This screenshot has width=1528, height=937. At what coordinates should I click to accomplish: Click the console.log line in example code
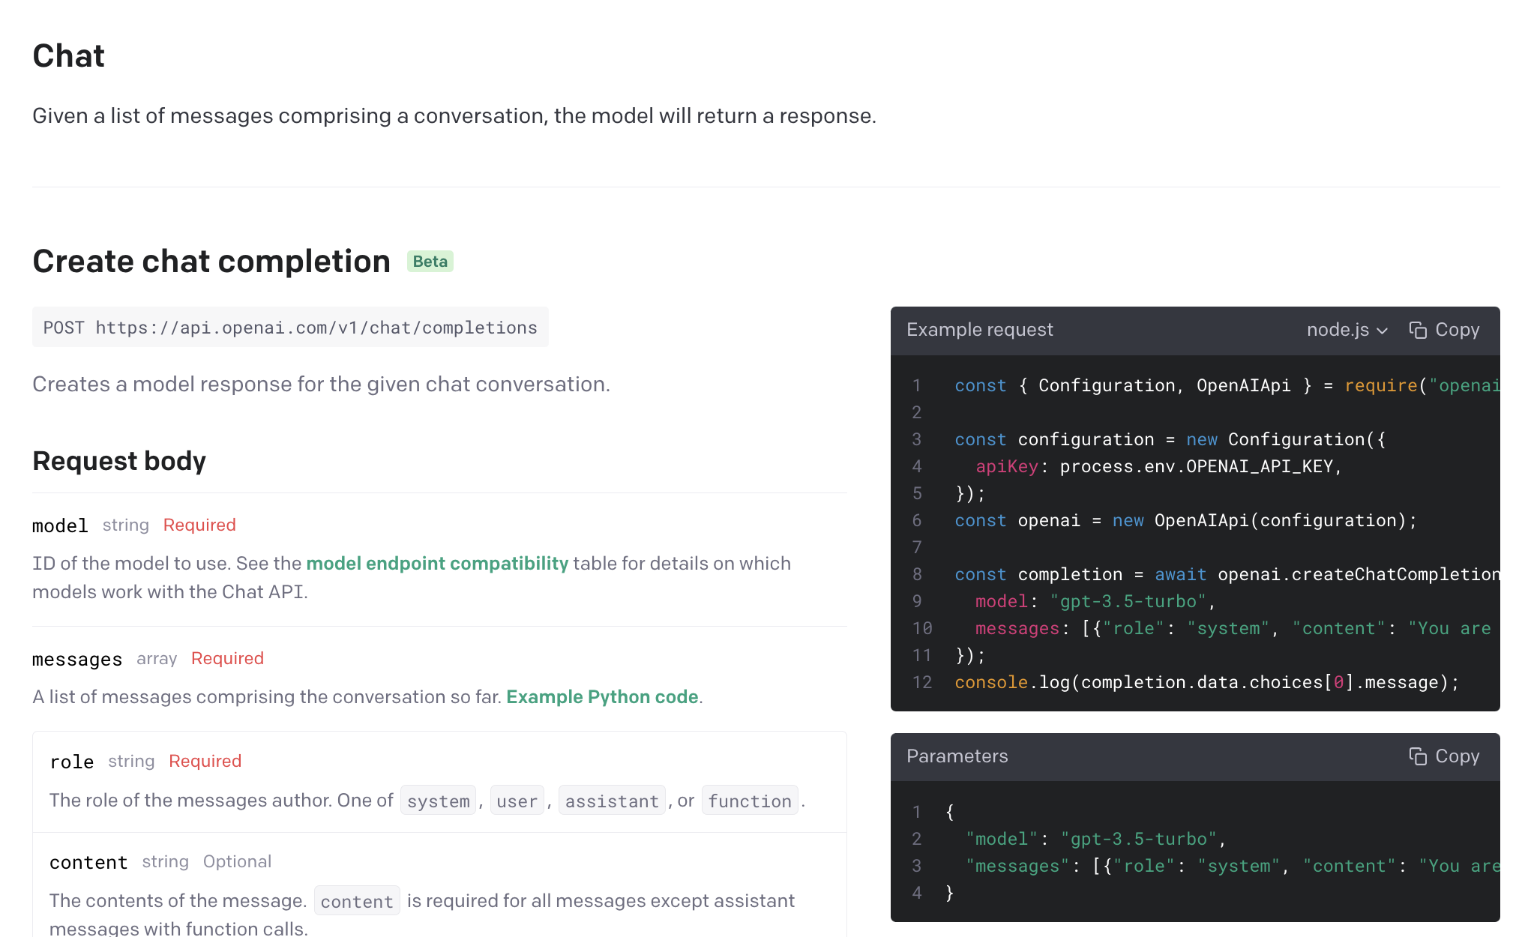tap(1207, 683)
